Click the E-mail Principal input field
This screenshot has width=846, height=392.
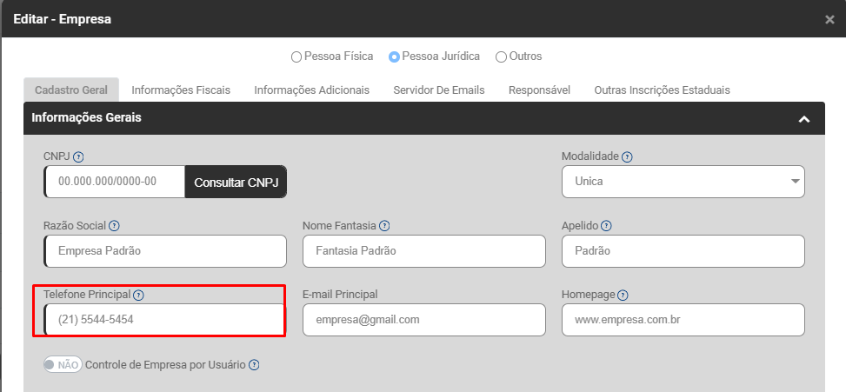(423, 320)
